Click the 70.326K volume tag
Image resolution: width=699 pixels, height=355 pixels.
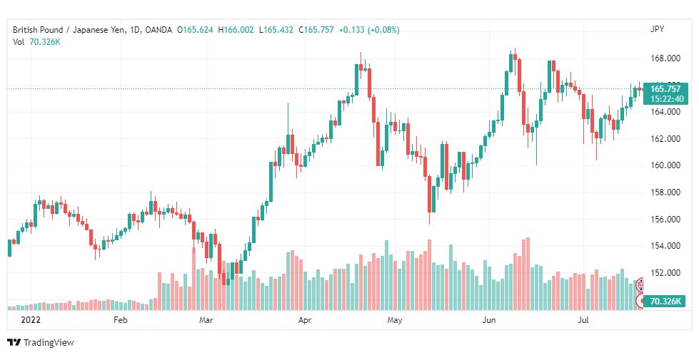tap(665, 301)
